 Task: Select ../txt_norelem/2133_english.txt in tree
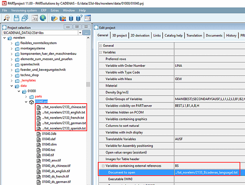pyautogui.click(x=64, y=112)
